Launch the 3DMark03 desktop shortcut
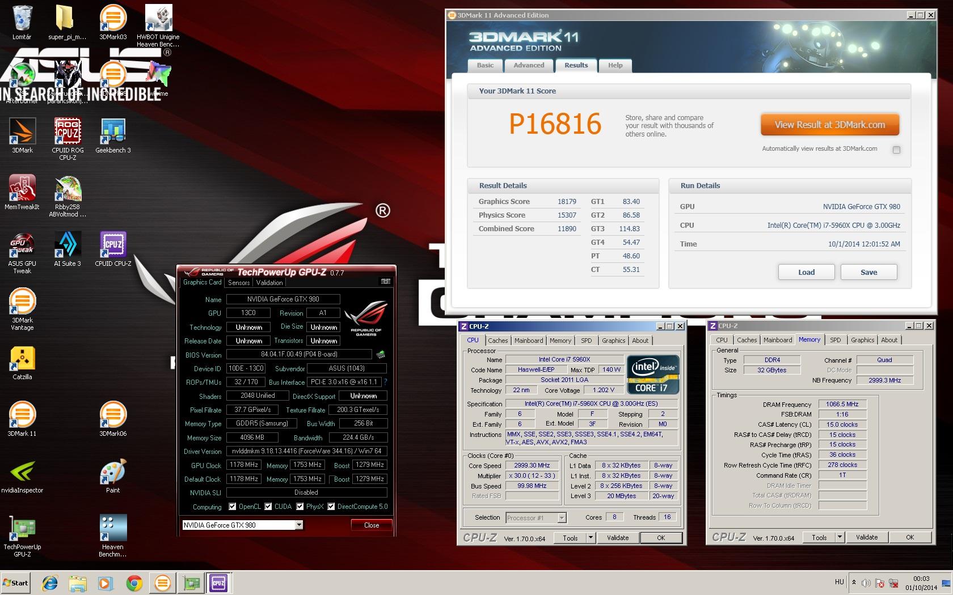 [113, 23]
